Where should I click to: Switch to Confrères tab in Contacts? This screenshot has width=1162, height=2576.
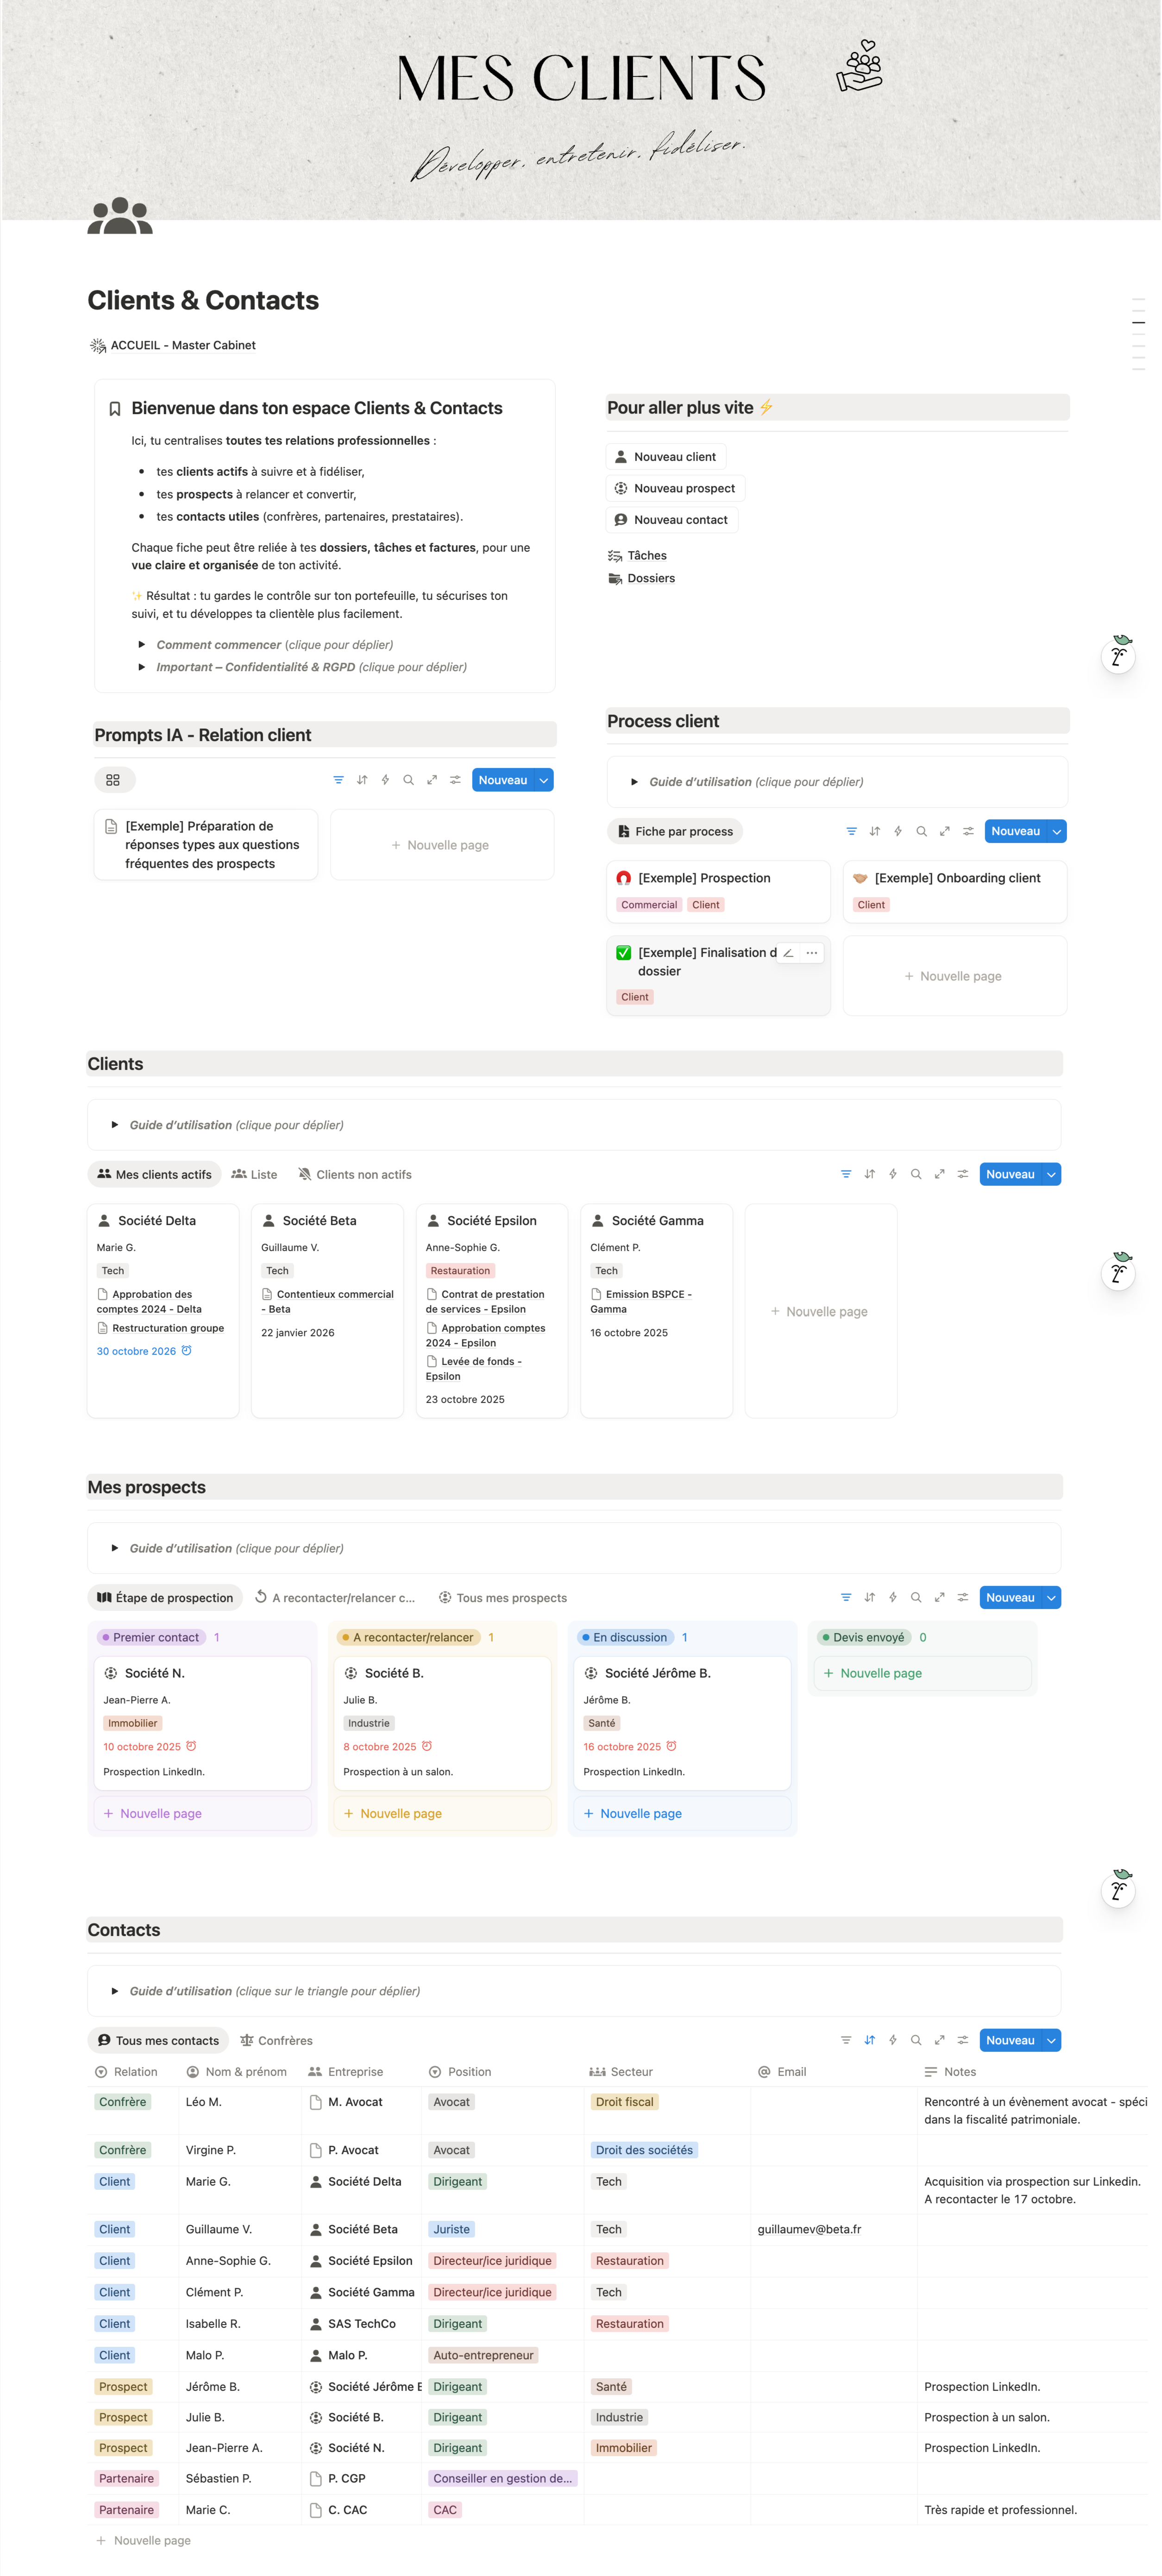pyautogui.click(x=276, y=2040)
